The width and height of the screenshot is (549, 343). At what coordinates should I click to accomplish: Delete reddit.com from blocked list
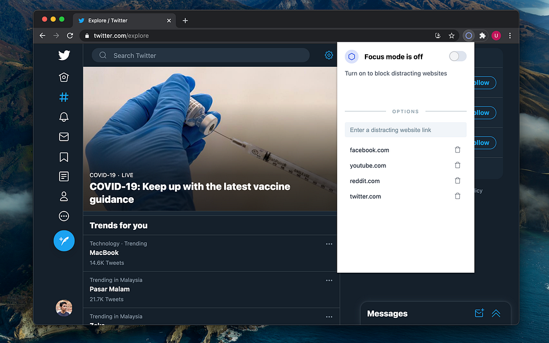click(x=457, y=181)
